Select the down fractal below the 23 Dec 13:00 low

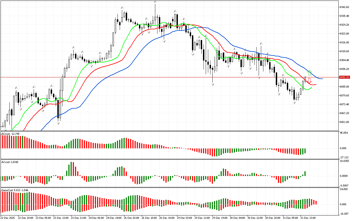tap(58, 123)
